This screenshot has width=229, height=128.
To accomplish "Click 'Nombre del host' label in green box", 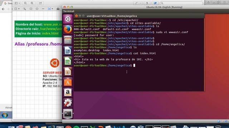I will [x=29, y=25].
